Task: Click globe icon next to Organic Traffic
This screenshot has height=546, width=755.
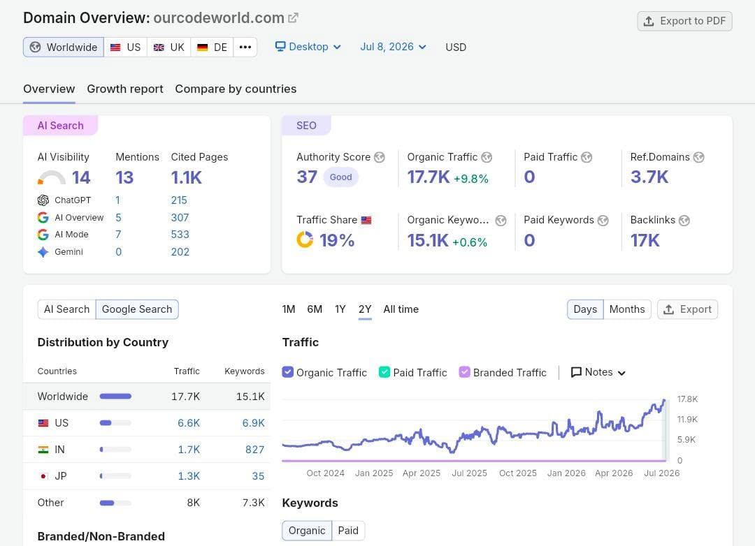Action: point(487,157)
